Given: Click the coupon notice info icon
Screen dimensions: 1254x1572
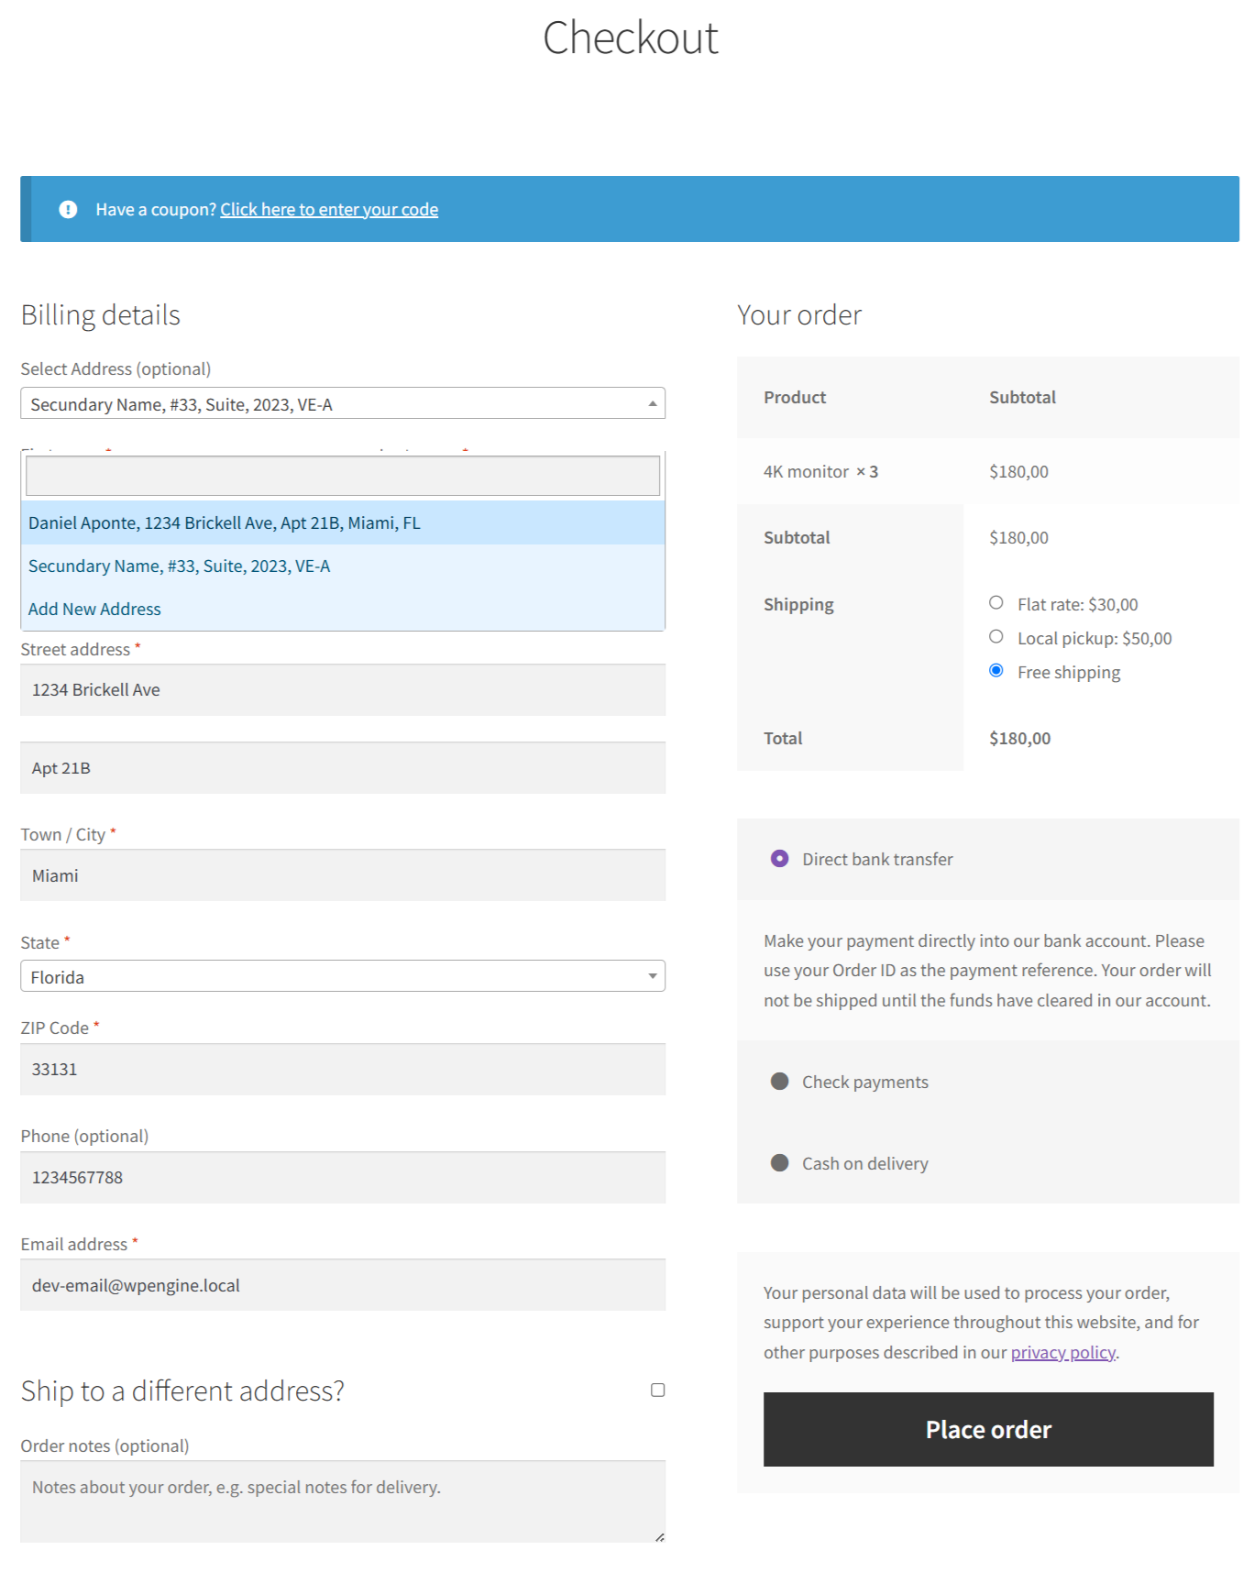Looking at the screenshot, I should click(68, 210).
